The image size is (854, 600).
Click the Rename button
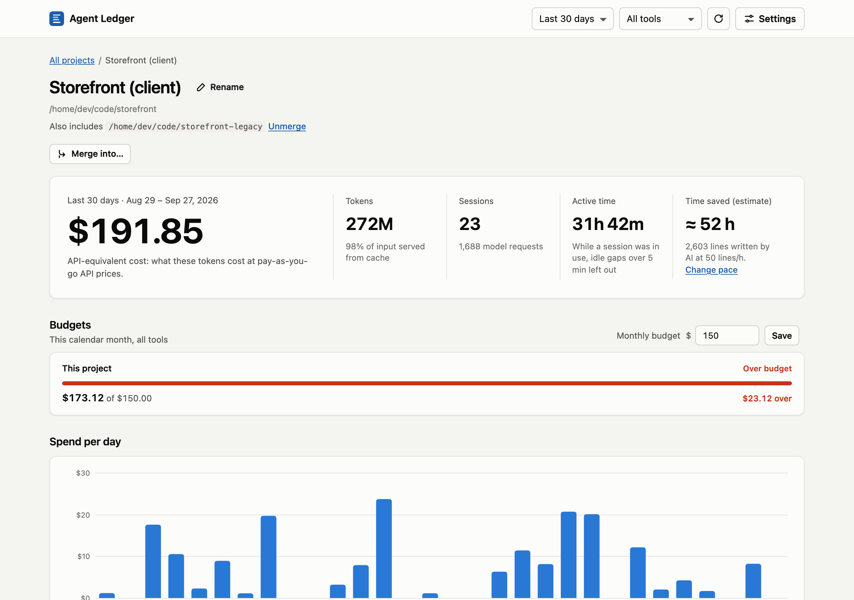click(x=220, y=87)
